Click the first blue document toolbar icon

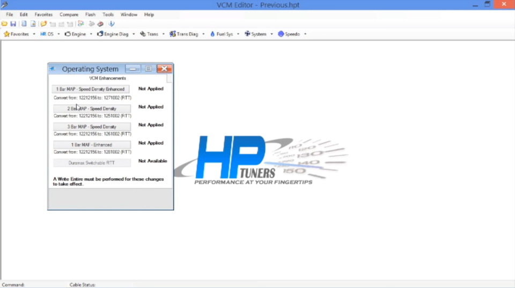24,24
